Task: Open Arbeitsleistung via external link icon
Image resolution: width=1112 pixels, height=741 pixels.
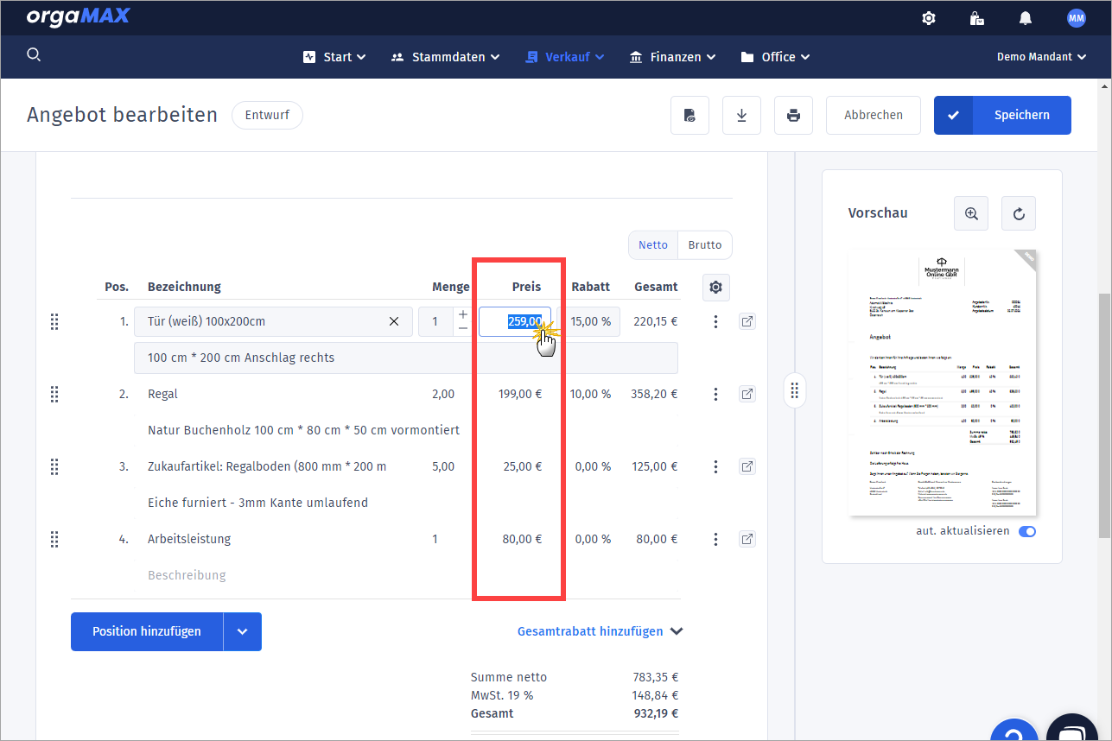Action: click(747, 539)
